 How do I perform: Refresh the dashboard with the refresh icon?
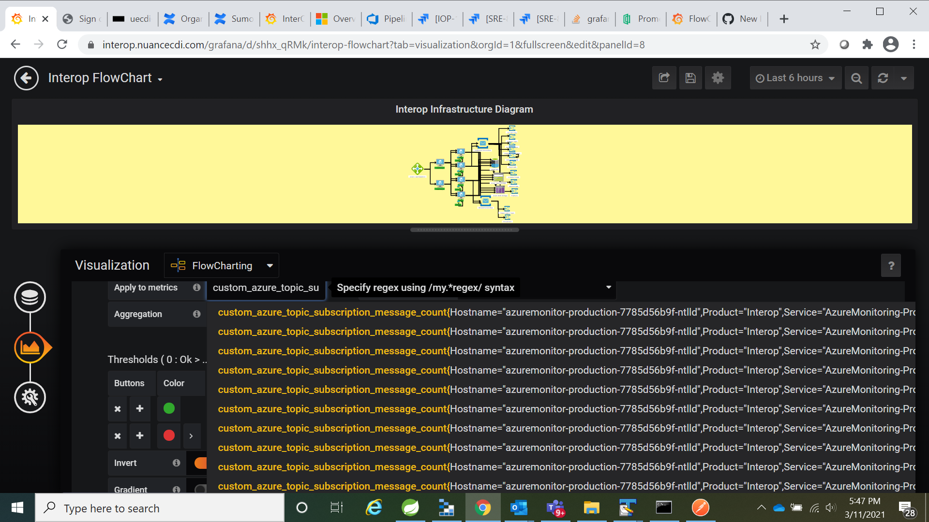click(884, 78)
